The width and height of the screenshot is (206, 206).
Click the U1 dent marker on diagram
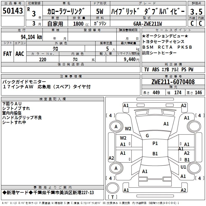pos(183,167)
